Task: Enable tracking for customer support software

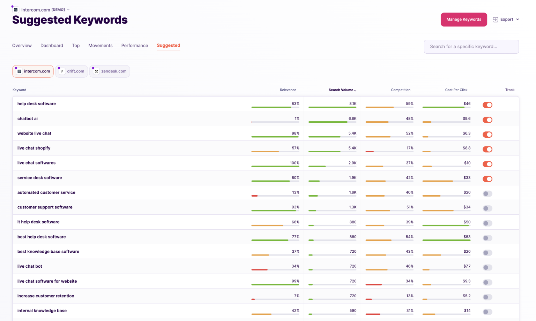Action: 487,208
